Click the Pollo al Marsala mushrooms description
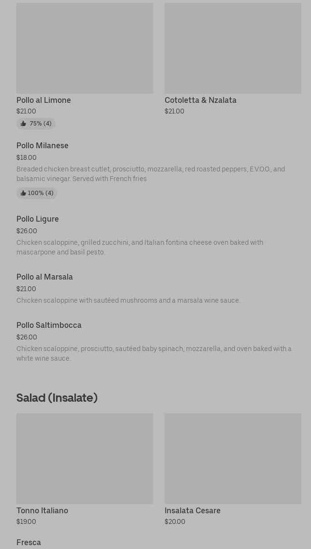Viewport: 311px width, 549px height. (x=128, y=301)
